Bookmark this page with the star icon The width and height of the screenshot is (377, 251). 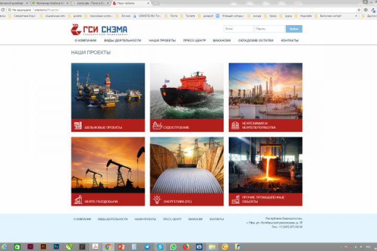tap(359, 10)
